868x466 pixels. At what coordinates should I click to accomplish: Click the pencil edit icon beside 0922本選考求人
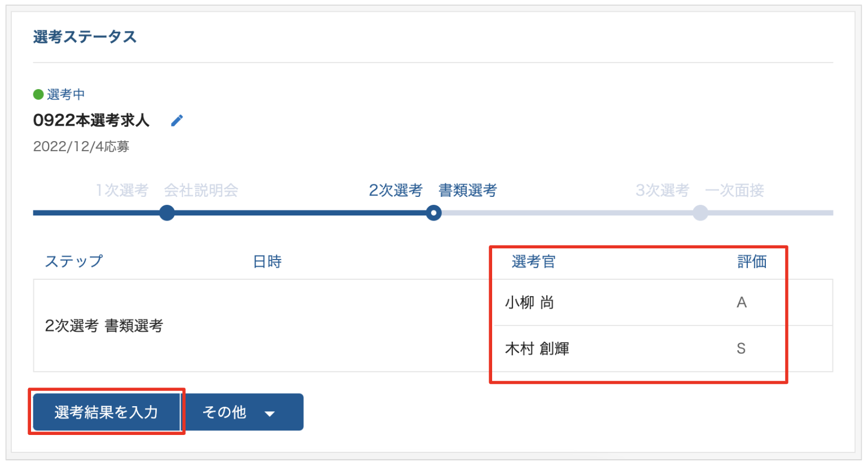tap(177, 120)
